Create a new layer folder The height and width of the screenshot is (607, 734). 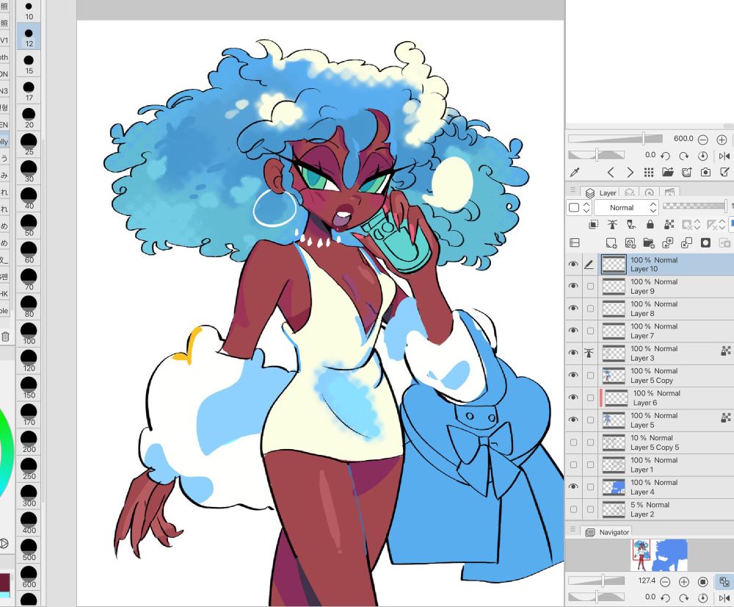point(649,243)
